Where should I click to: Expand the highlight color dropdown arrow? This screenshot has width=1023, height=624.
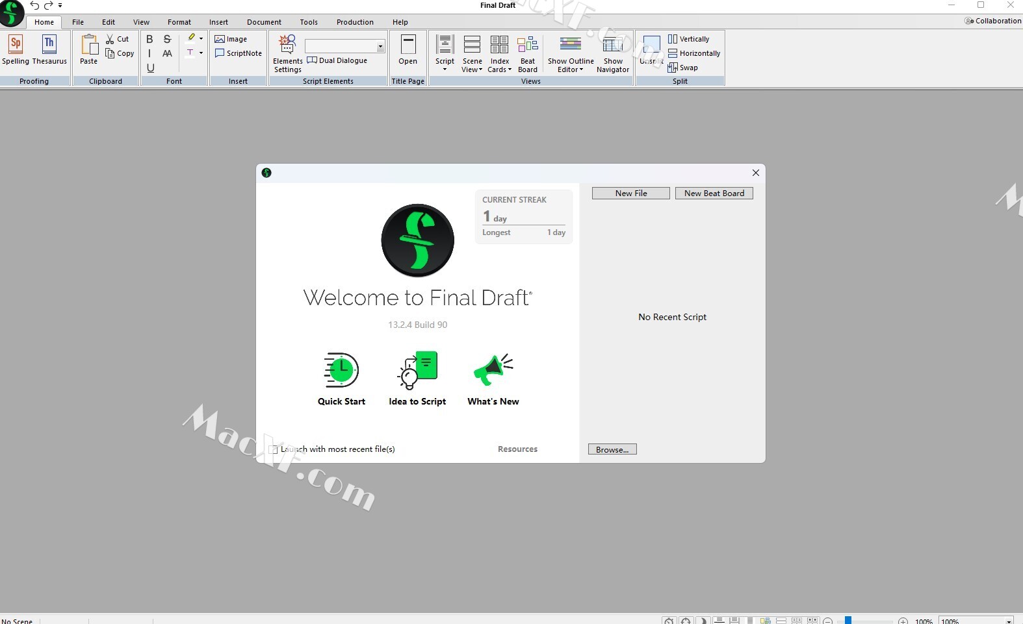tap(201, 38)
